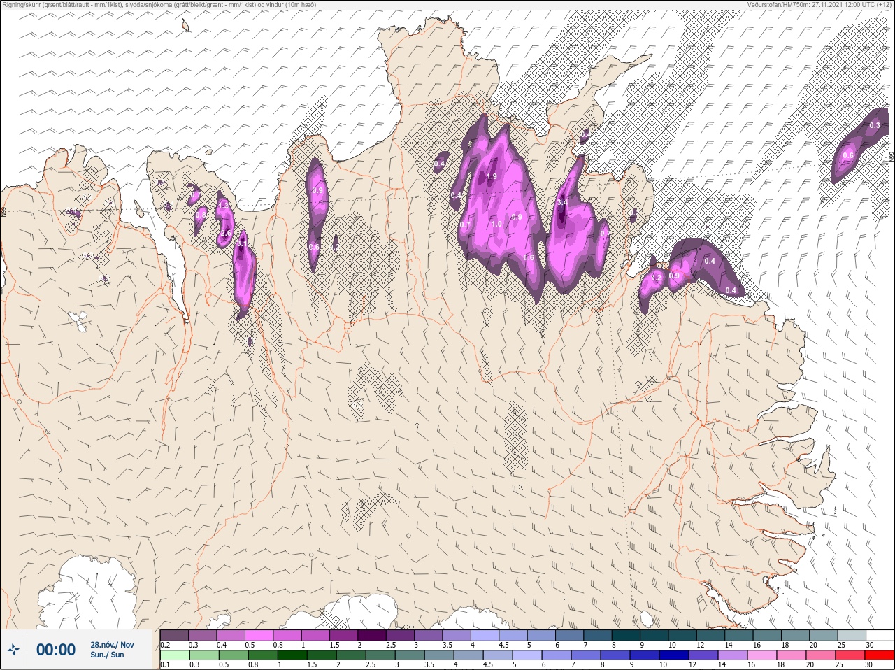Select the dark teal swatch between 9 and 10, top row
This screenshot has height=670, width=895.
pyautogui.click(x=655, y=635)
